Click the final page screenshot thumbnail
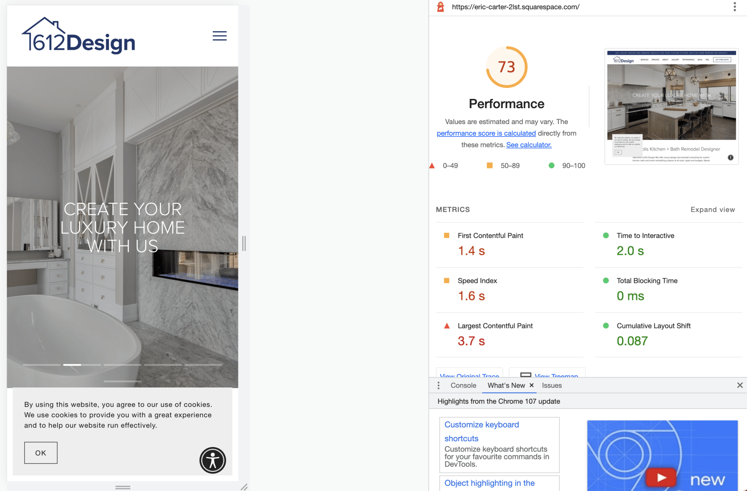Screen dimensions: 747x491 pos(671,106)
